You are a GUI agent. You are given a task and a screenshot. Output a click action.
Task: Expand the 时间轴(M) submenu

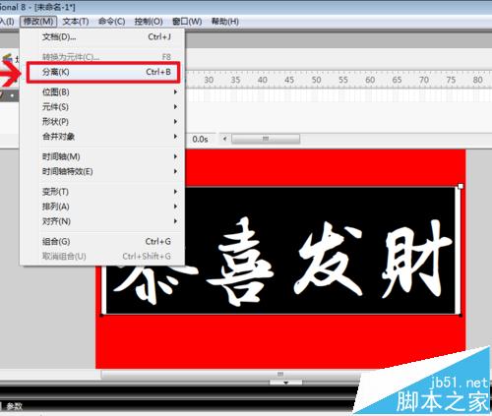102,156
